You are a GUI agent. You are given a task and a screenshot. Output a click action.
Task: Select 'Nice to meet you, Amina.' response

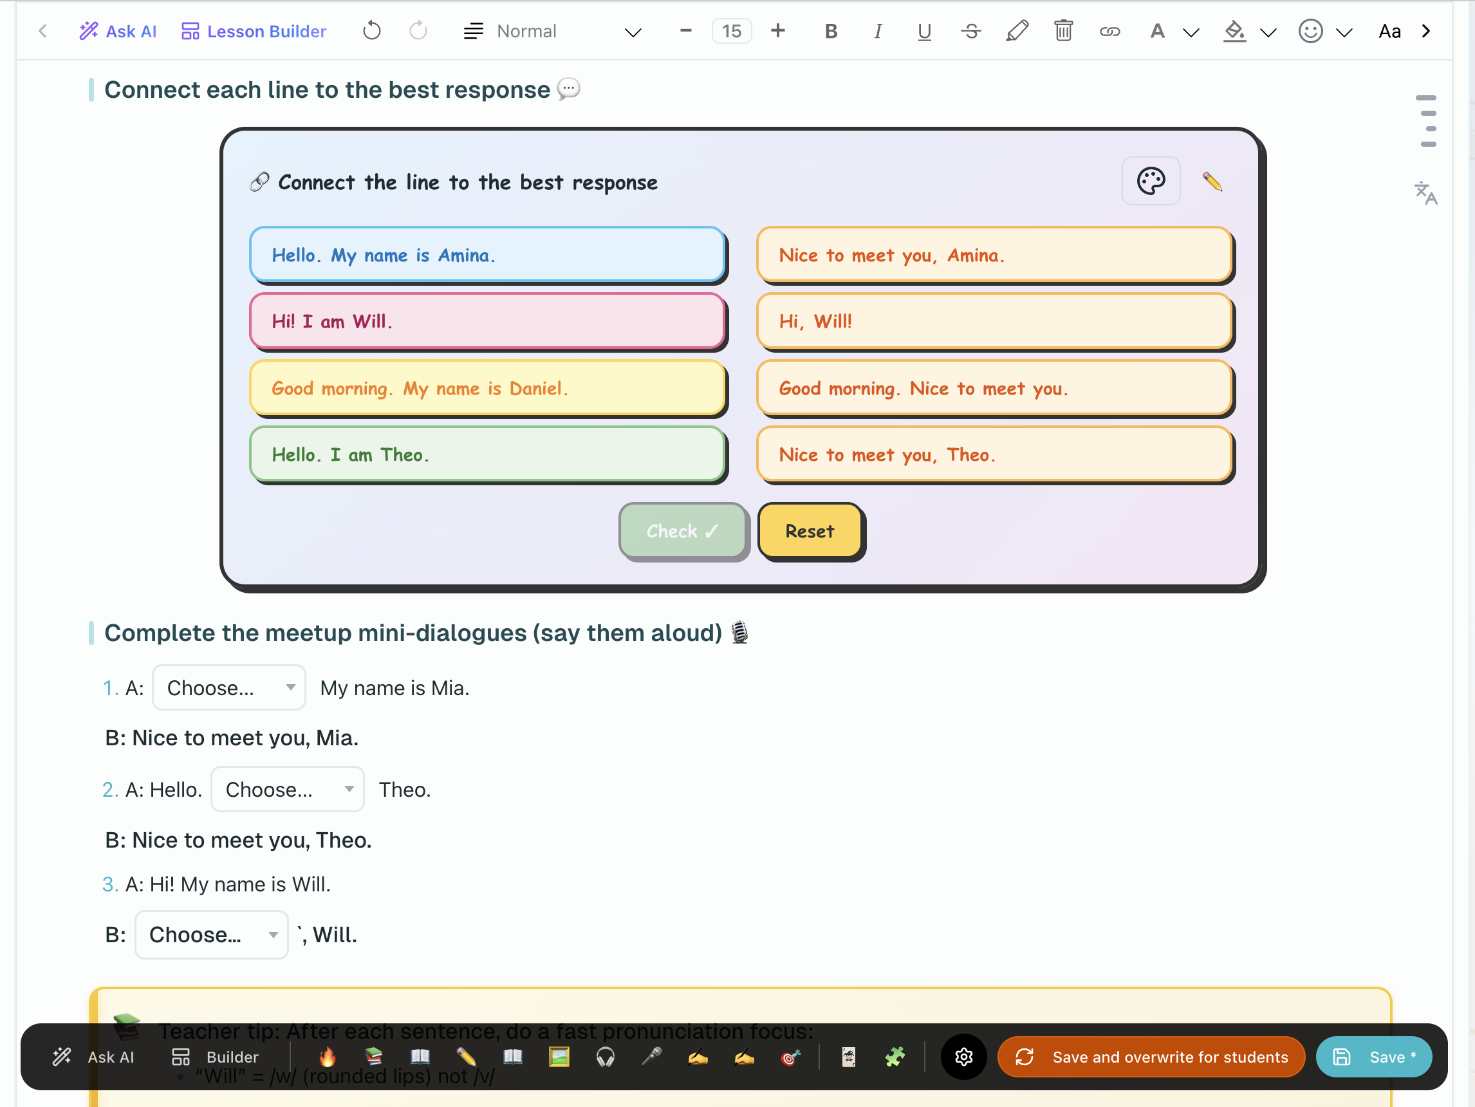994,255
